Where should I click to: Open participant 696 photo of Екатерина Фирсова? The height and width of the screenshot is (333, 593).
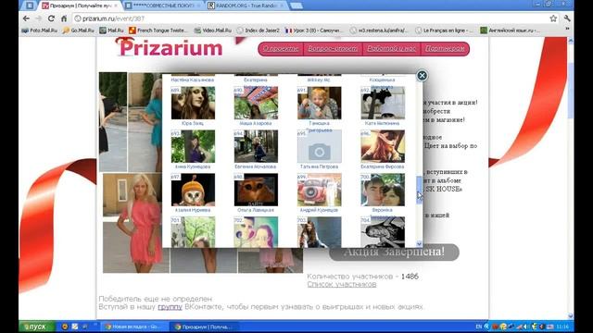383,146
